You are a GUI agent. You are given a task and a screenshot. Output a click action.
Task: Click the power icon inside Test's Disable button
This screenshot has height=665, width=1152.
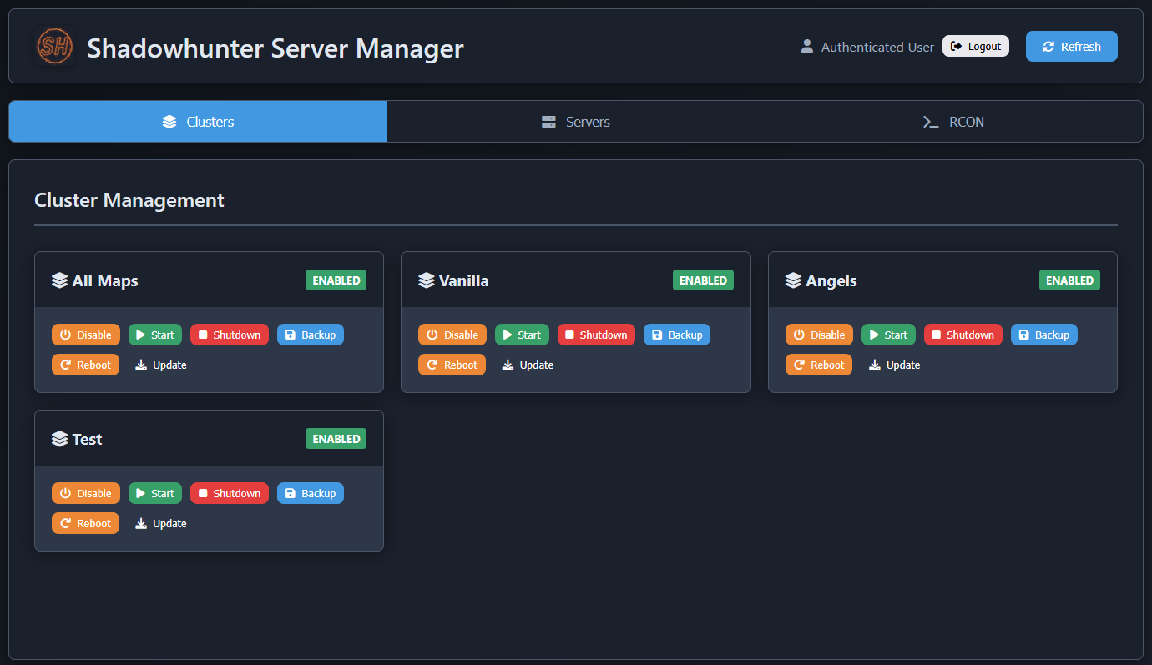66,492
